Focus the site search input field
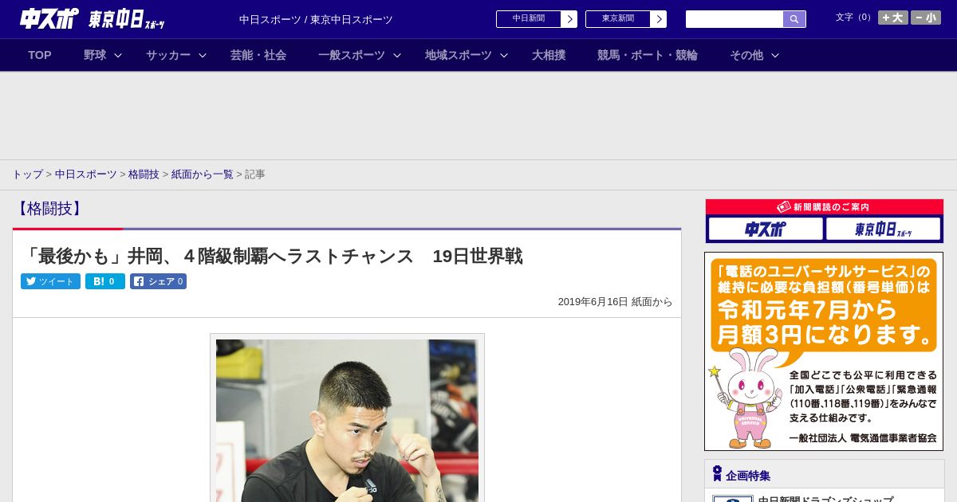 point(734,19)
